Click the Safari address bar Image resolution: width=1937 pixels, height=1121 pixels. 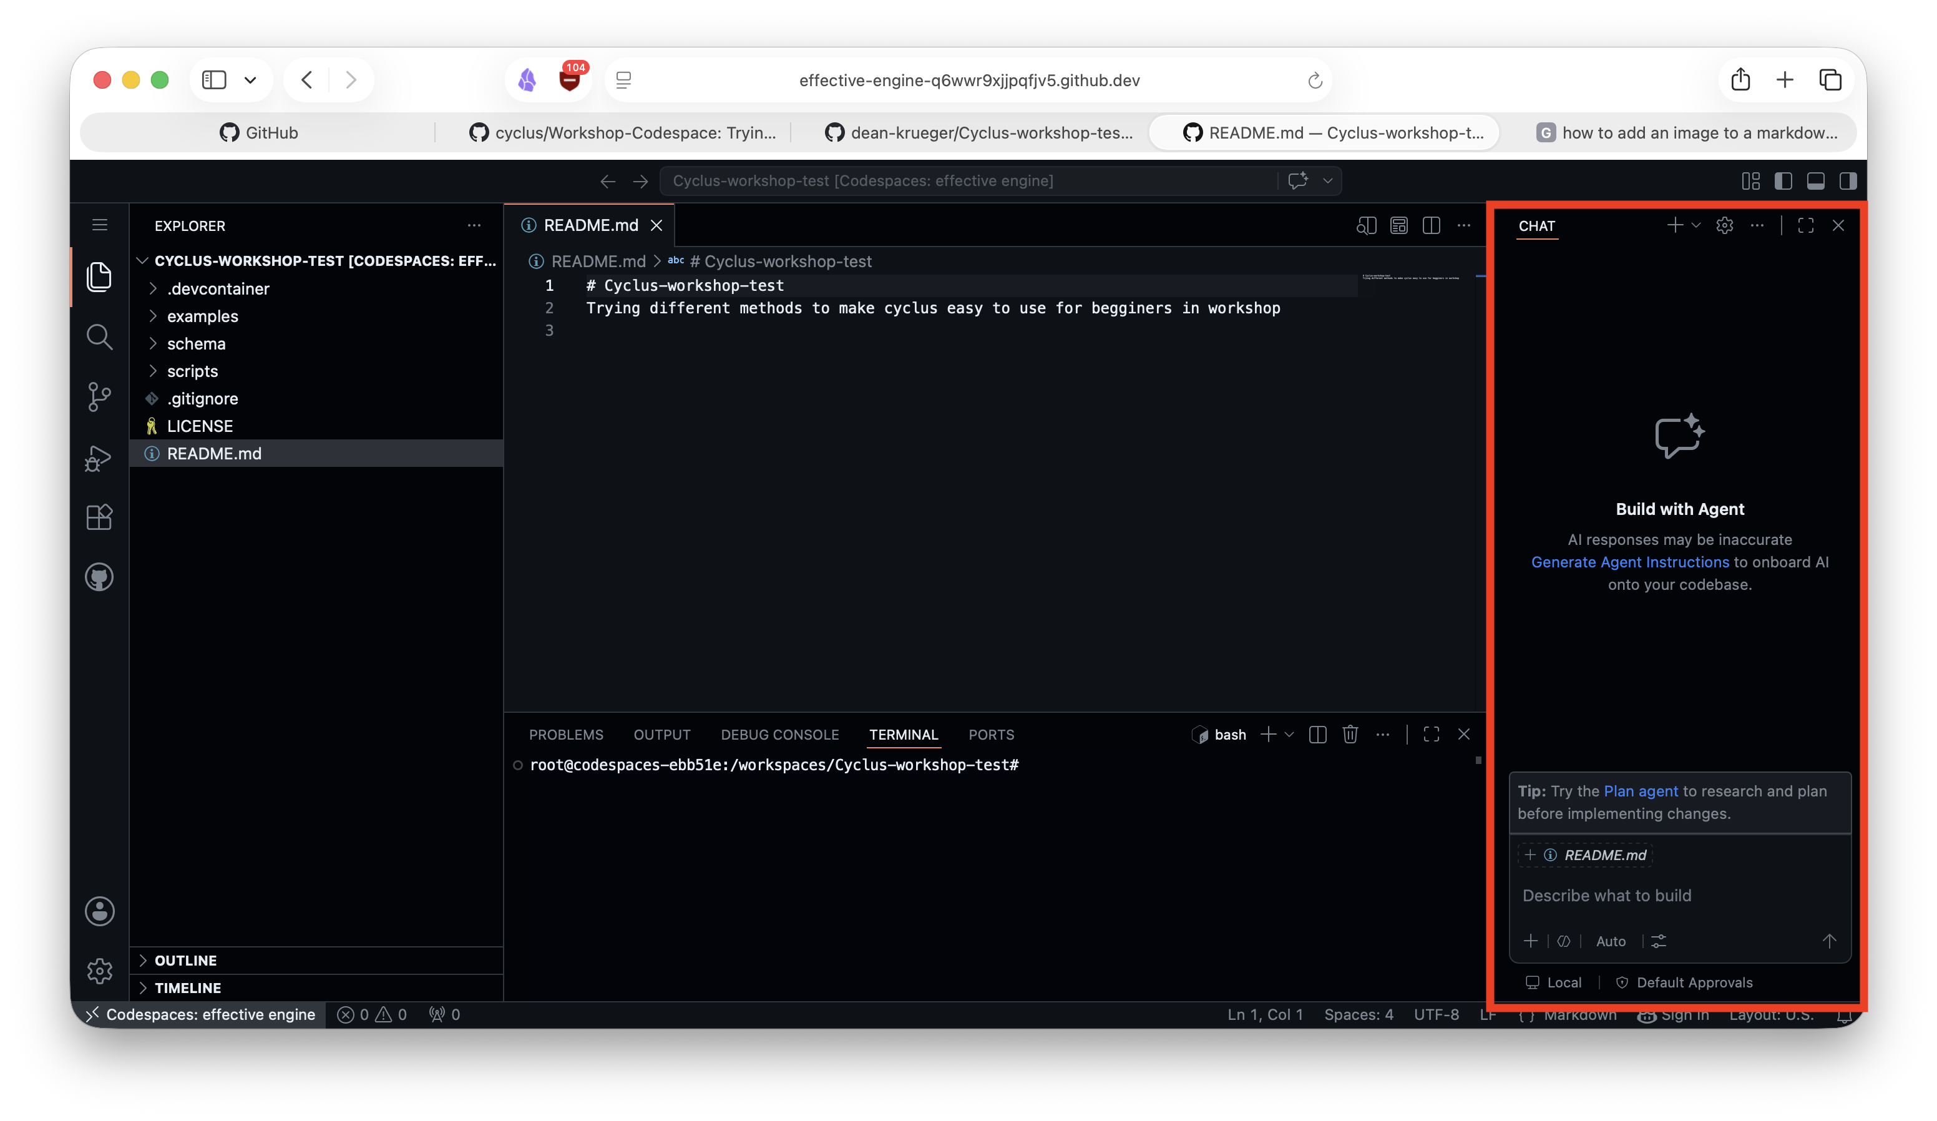pyautogui.click(x=968, y=80)
